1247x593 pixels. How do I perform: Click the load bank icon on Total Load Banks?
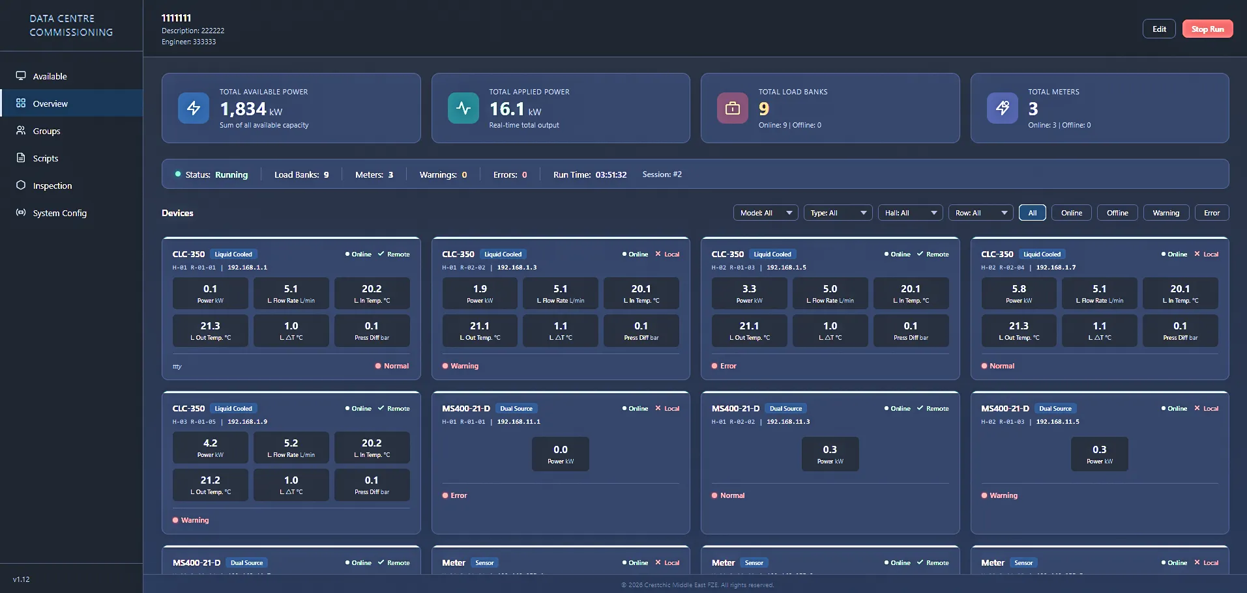[x=732, y=108]
